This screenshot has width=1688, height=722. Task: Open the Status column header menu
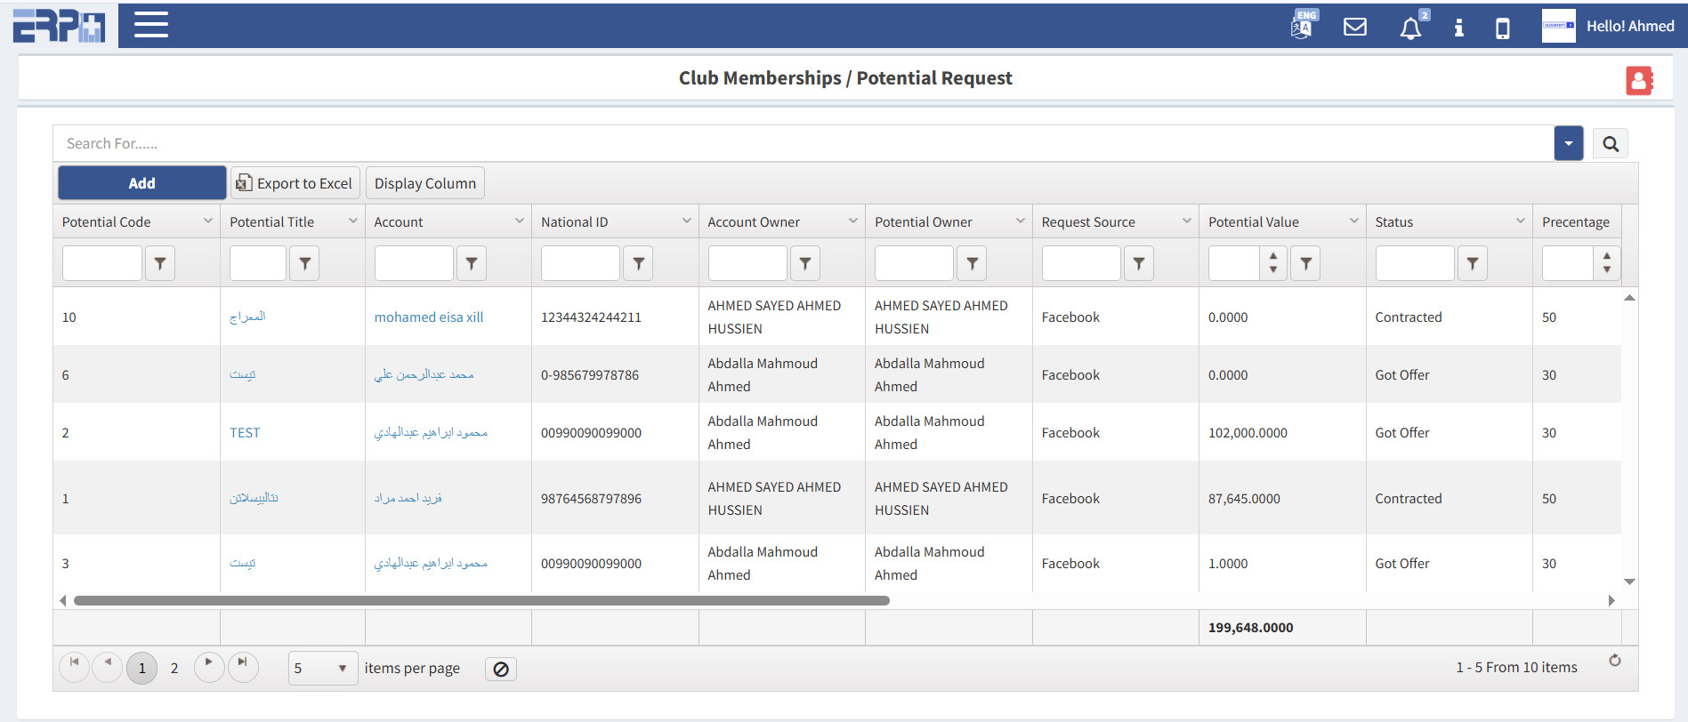coord(1520,221)
